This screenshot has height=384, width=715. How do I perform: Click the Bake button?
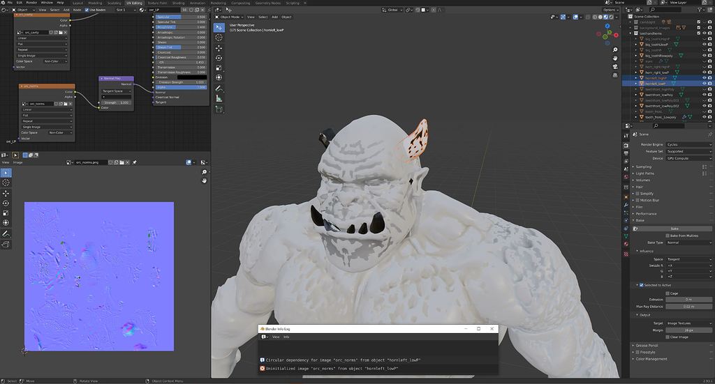coord(674,228)
